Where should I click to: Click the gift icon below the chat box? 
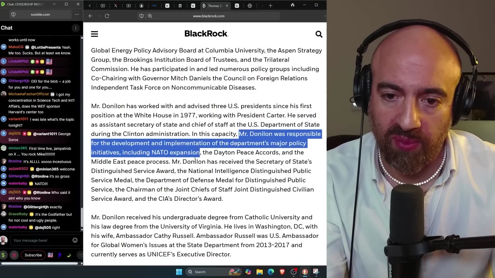[x=14, y=255]
